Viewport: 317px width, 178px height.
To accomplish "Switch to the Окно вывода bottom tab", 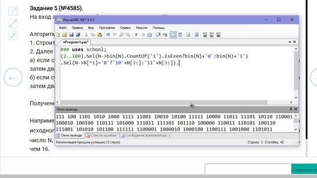I will 69,135.
